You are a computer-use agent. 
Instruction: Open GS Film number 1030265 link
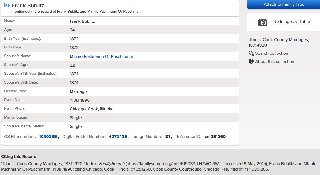pos(48,137)
